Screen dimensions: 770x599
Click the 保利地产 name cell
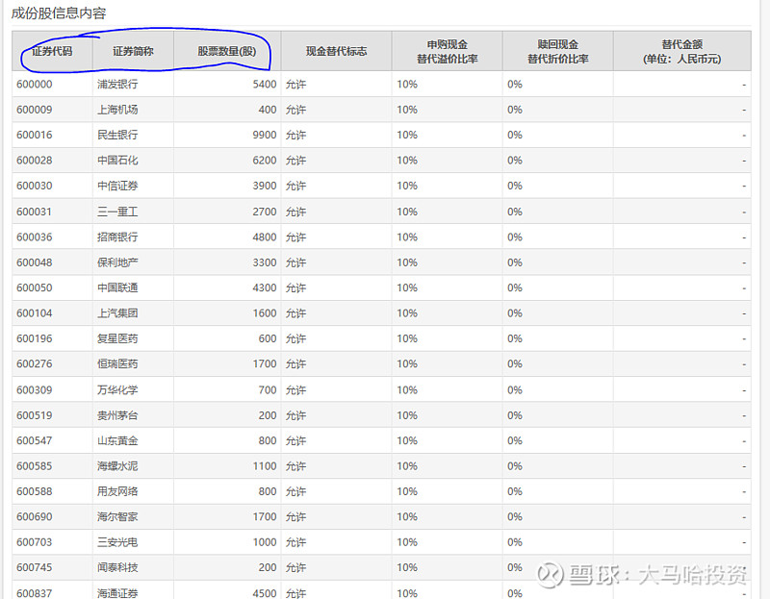(117, 262)
